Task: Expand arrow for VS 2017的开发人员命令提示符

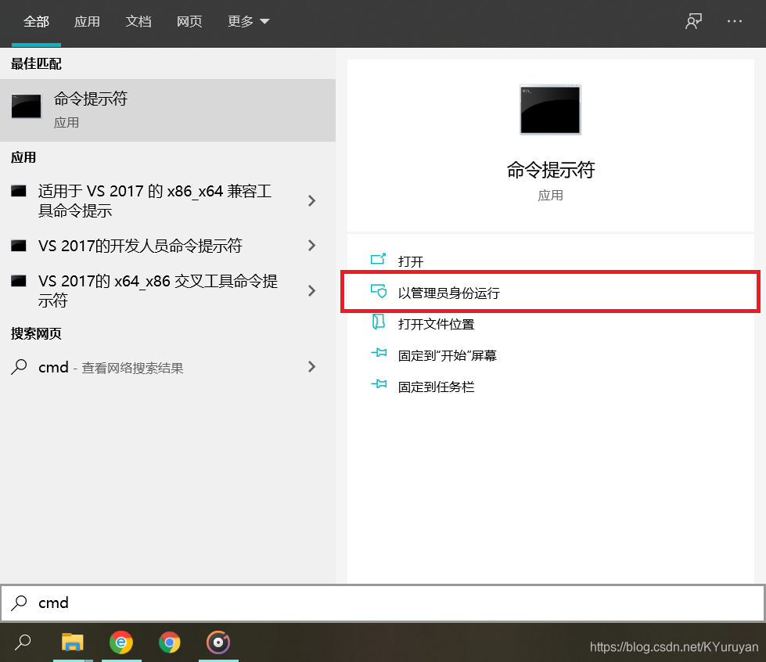Action: point(311,245)
